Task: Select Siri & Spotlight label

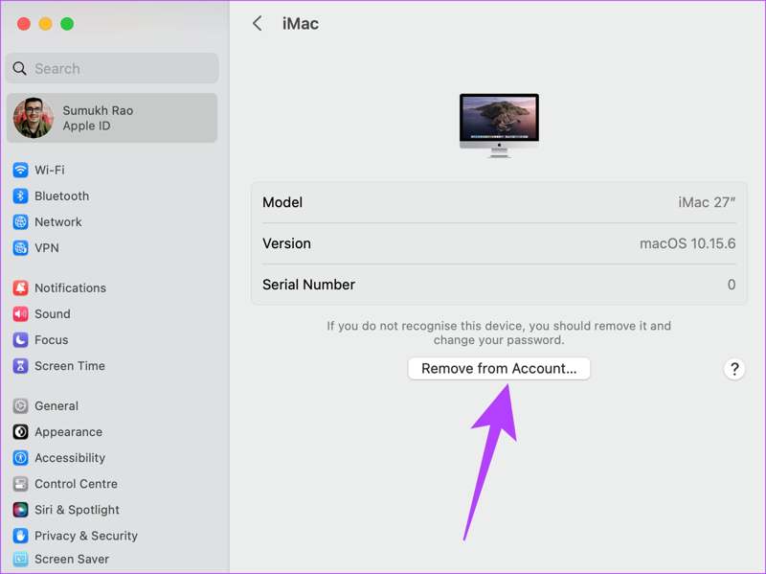Action: click(77, 510)
